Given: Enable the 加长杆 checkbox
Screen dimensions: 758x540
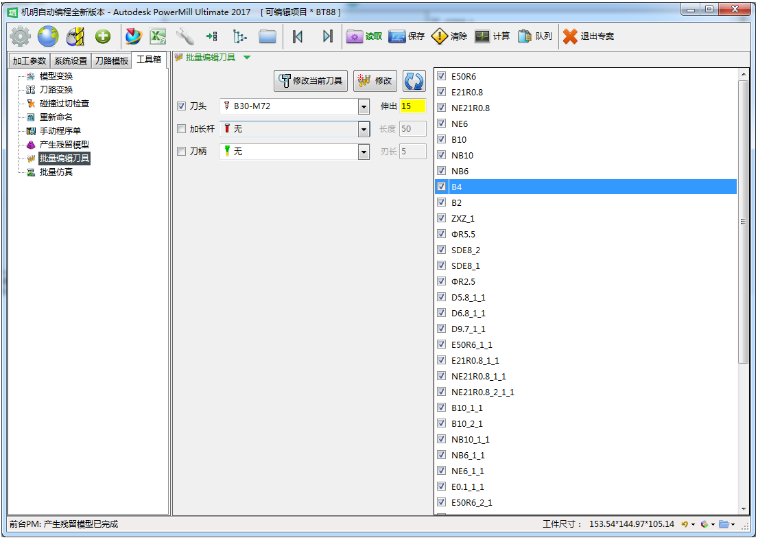Looking at the screenshot, I should click(x=182, y=128).
